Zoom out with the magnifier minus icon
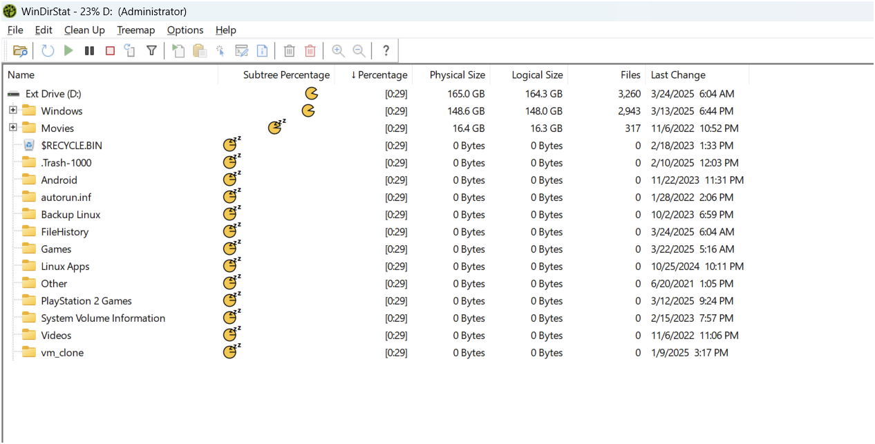This screenshot has width=875, height=444. coord(359,50)
